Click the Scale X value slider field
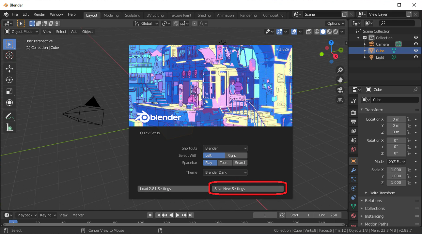422x234 pixels. (396, 170)
